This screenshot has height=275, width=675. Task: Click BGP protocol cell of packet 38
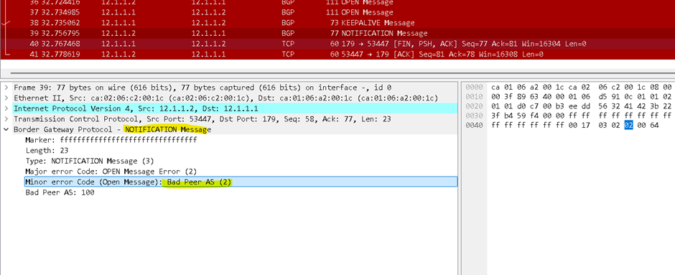[x=288, y=23]
